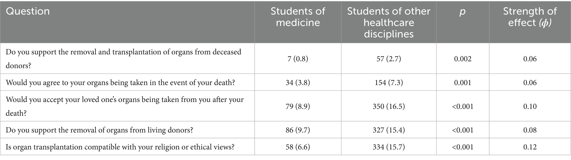Click the 86 (9.7) cell
Image resolution: width=571 pixels, height=160 pixels.
(298, 130)
